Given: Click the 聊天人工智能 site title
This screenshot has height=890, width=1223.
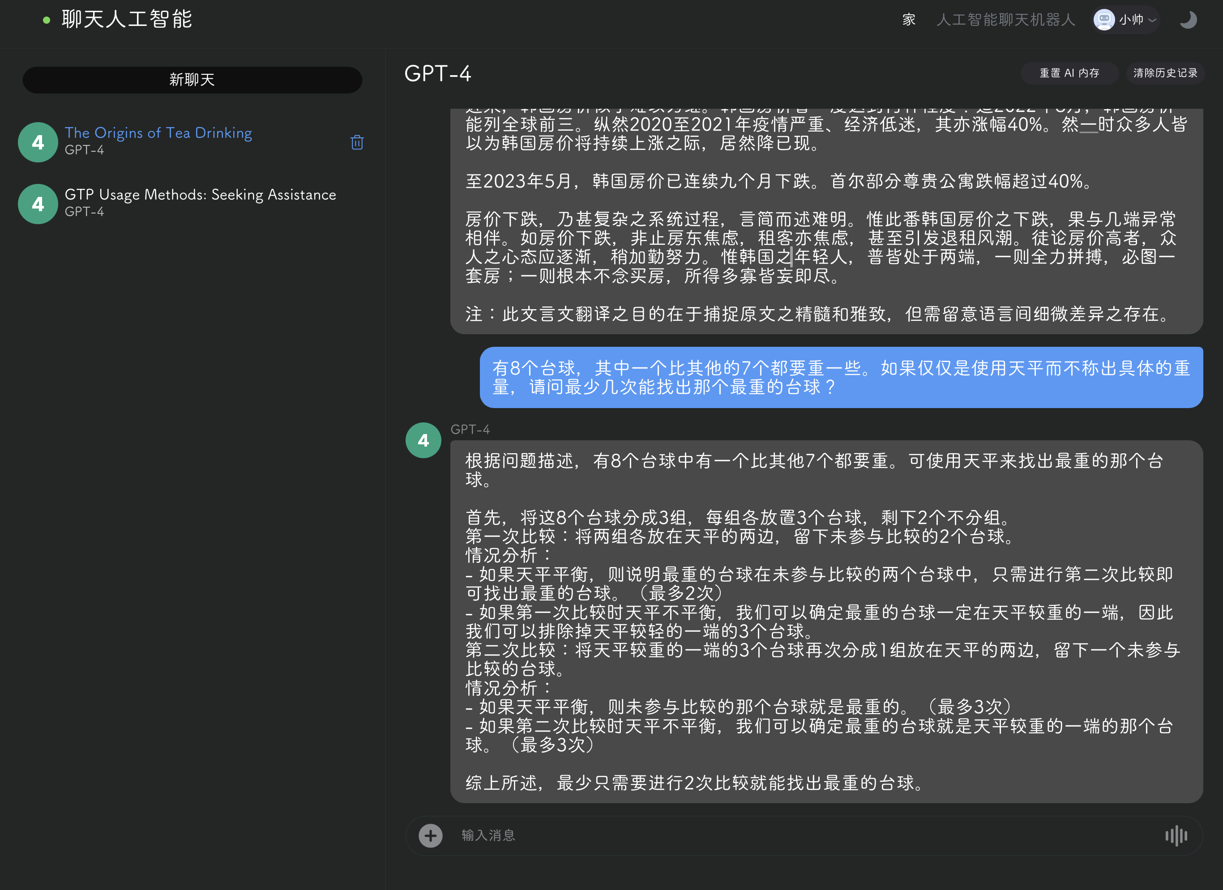Looking at the screenshot, I should [x=127, y=19].
